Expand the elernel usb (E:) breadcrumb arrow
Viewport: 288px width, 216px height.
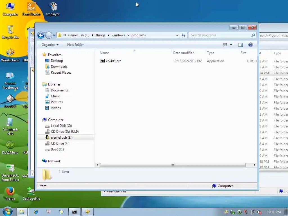pos(93,35)
